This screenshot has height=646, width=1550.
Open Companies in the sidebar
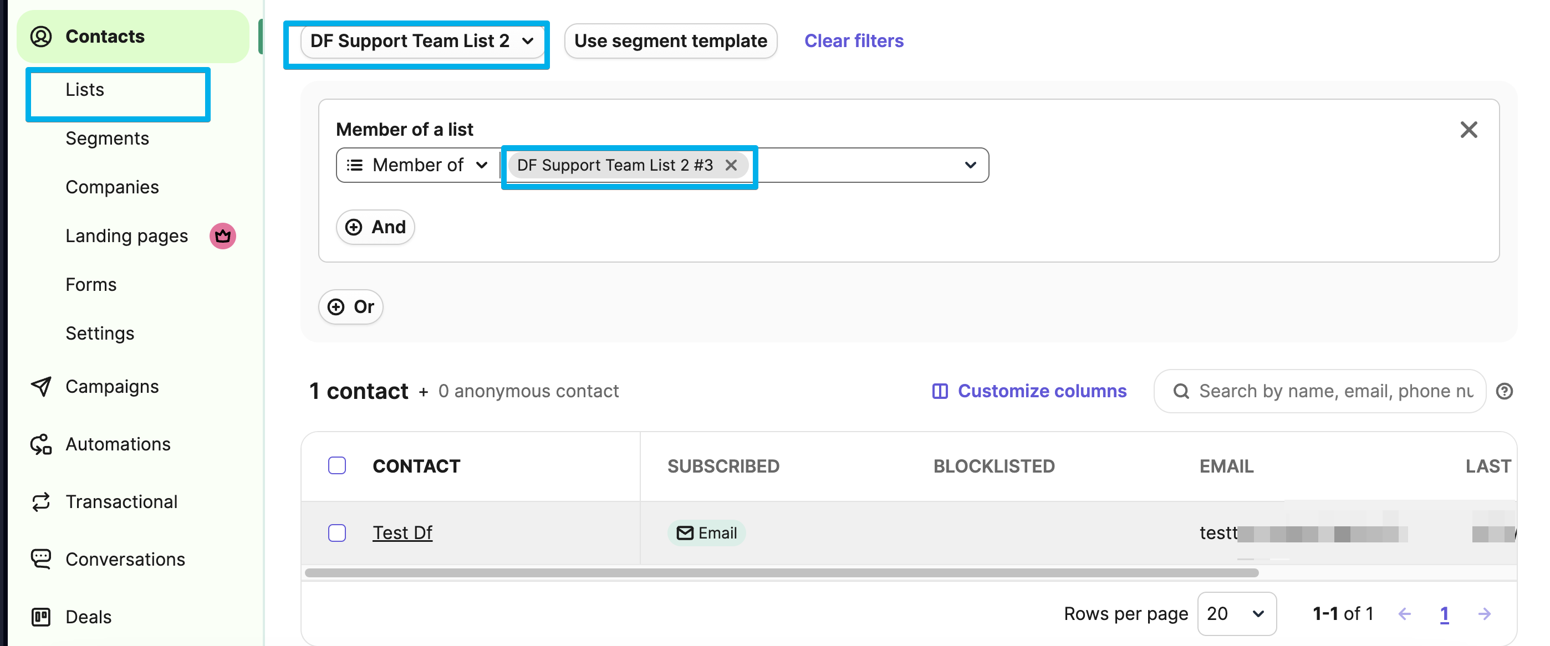click(112, 187)
